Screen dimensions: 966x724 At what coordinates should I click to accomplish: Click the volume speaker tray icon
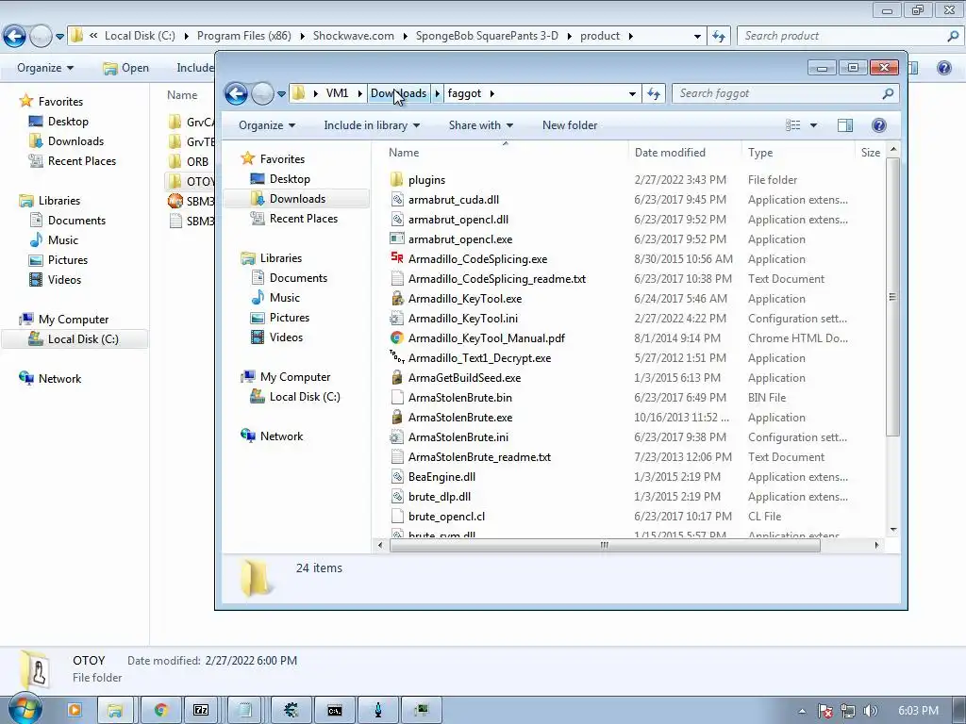pyautogui.click(x=871, y=711)
